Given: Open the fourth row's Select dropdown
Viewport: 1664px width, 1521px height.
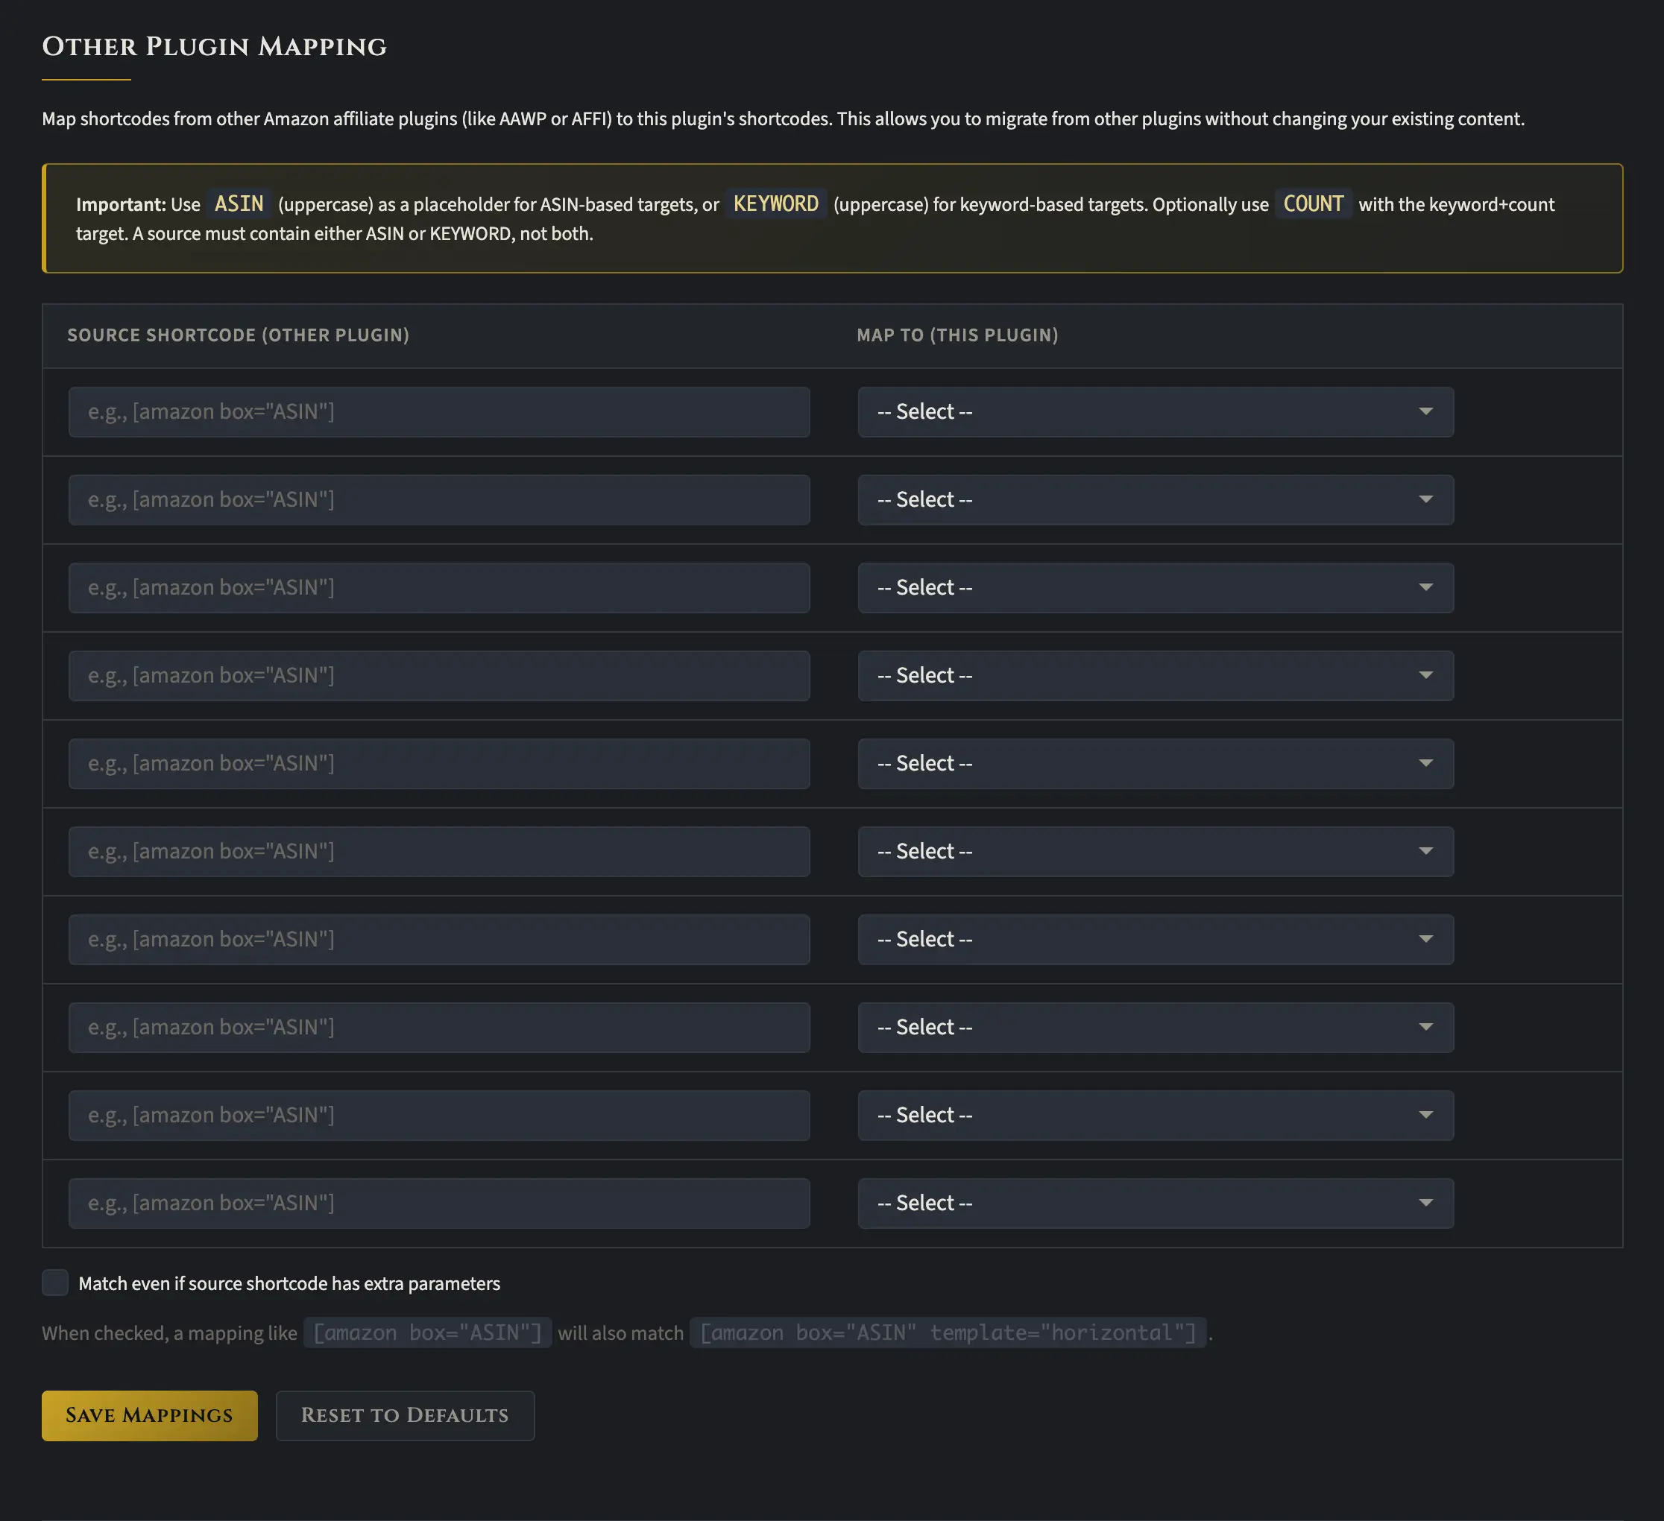Looking at the screenshot, I should click(x=1155, y=675).
